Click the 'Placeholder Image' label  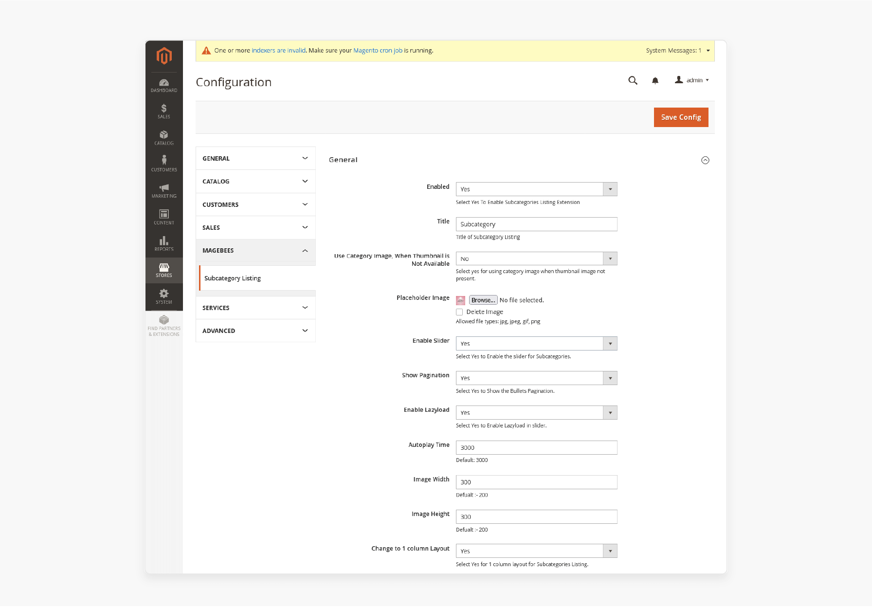[x=423, y=298]
